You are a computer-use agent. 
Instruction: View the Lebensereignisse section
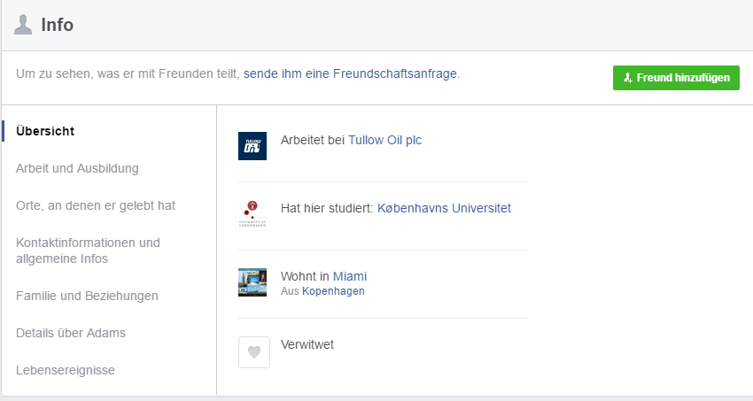point(66,370)
